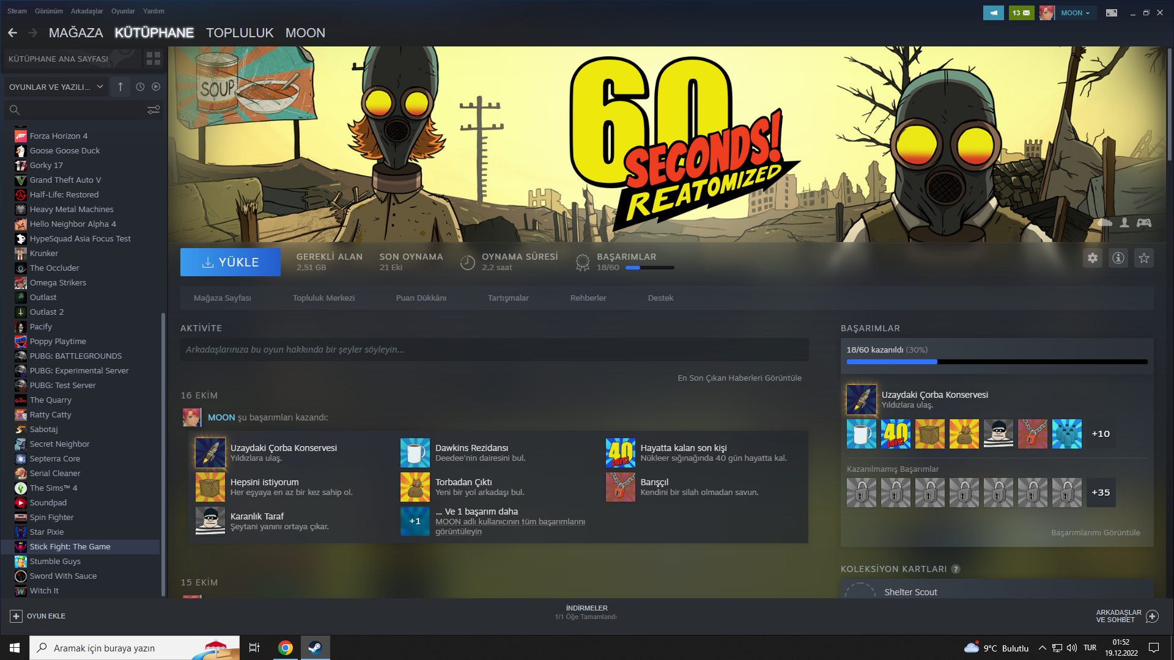This screenshot has width=1174, height=660.
Task: Click Dawkins Rezidansı mug achievement icon
Action: tap(415, 453)
